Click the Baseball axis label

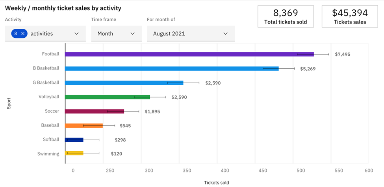[50, 125]
